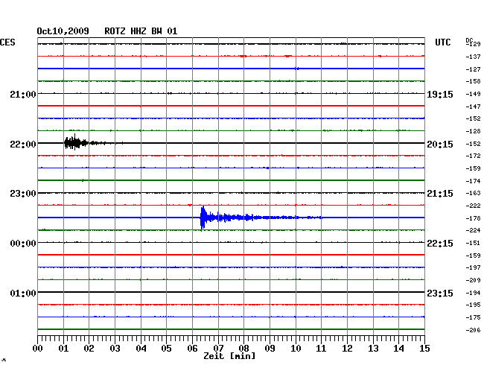Click the DC offset value -175
The height and width of the screenshot is (368, 484).
473,317
